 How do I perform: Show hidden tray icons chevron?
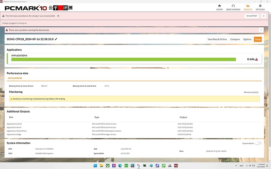(236, 166)
